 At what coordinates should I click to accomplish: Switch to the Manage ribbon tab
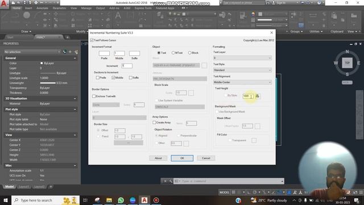click(86, 8)
